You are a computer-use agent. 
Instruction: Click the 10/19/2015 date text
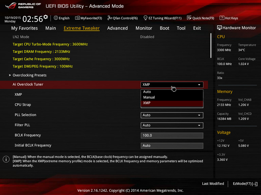pyautogui.click(x=13, y=18)
